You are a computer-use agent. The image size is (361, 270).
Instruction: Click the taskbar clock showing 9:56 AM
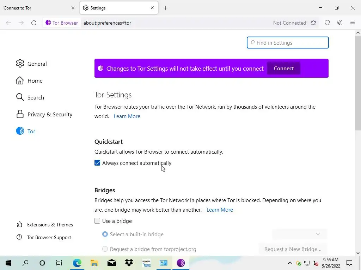(x=331, y=263)
